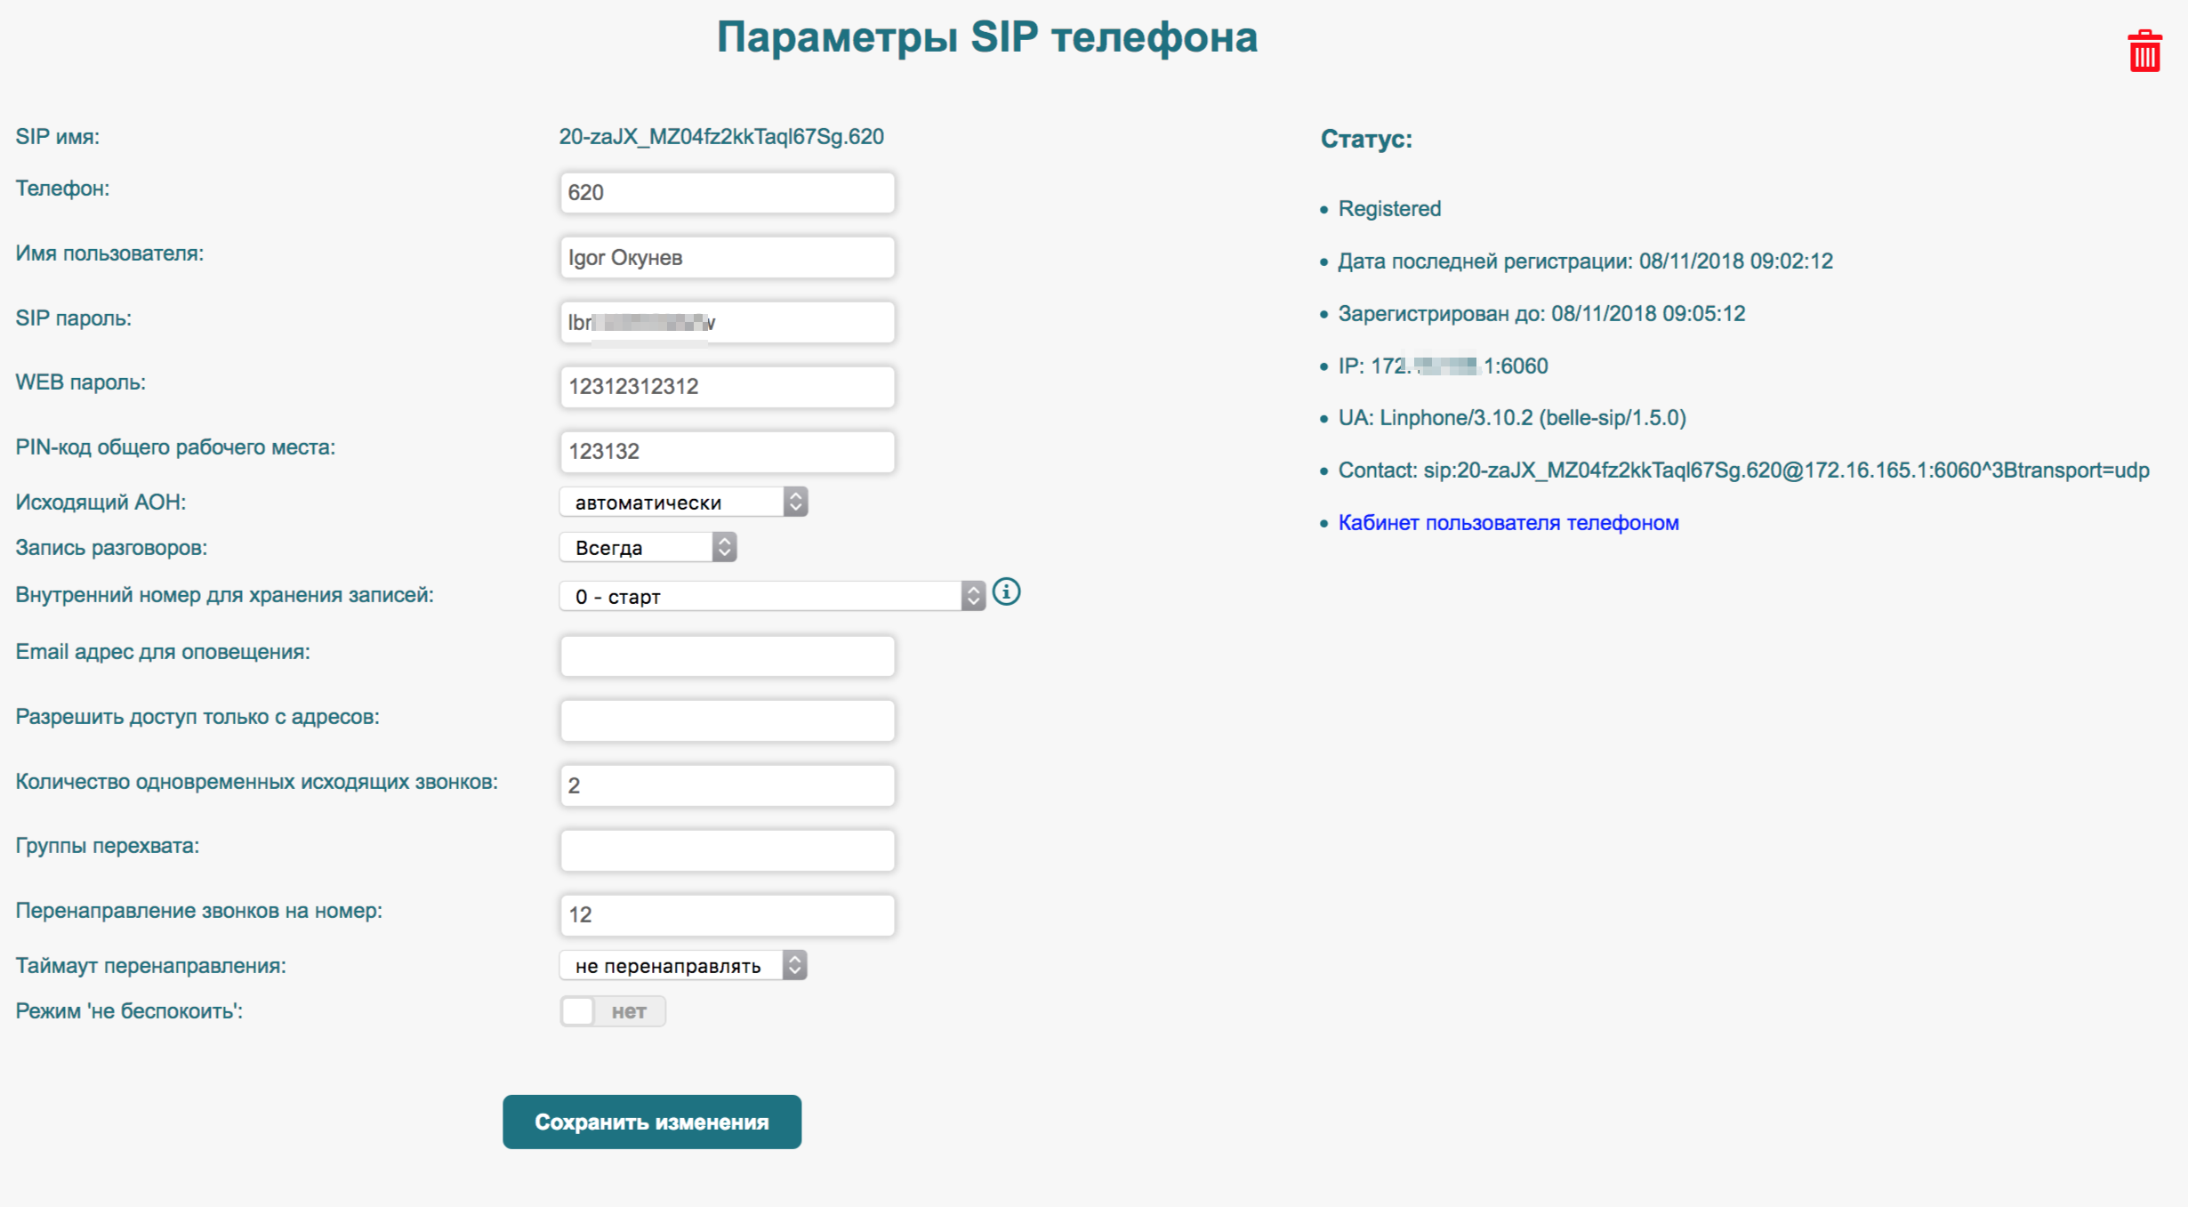
Task: Focus the Имя пользователя field
Action: tap(727, 258)
